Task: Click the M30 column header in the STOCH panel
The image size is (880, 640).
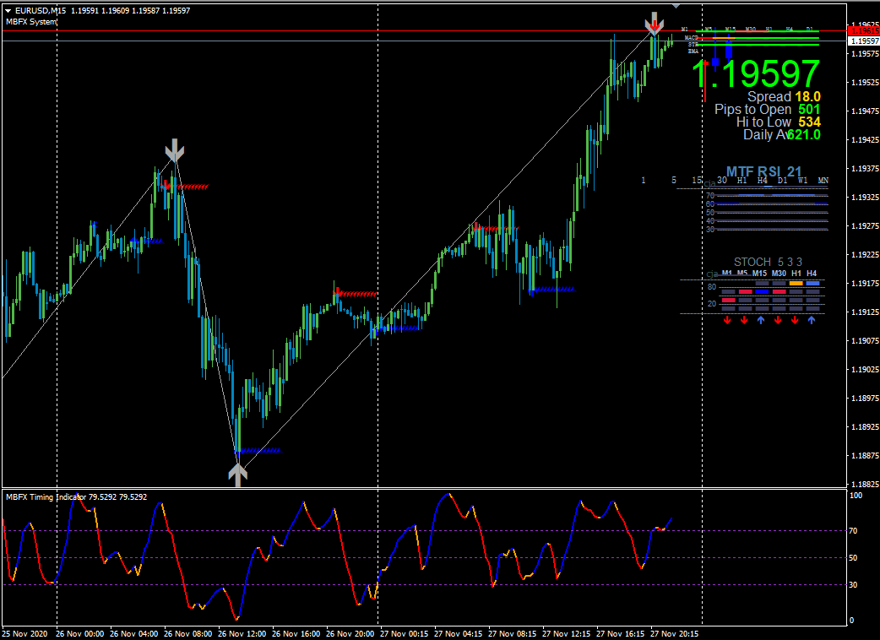Action: click(779, 274)
